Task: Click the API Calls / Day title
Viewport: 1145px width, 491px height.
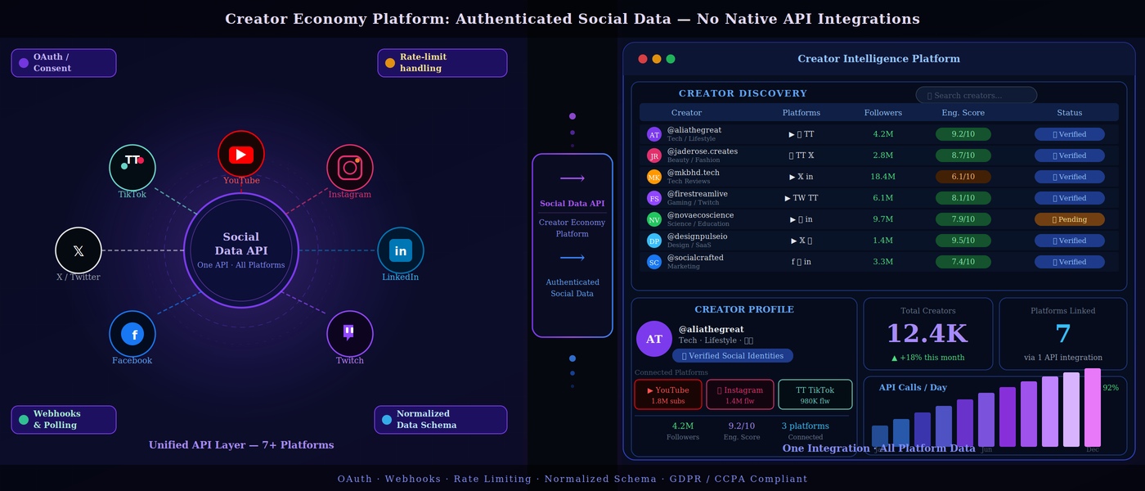Action: pyautogui.click(x=913, y=388)
